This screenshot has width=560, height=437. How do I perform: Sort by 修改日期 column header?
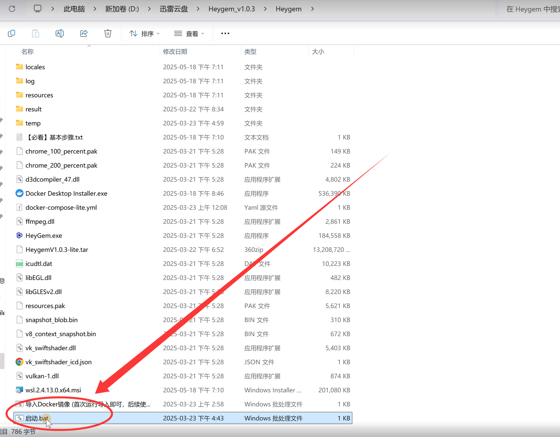coord(175,51)
